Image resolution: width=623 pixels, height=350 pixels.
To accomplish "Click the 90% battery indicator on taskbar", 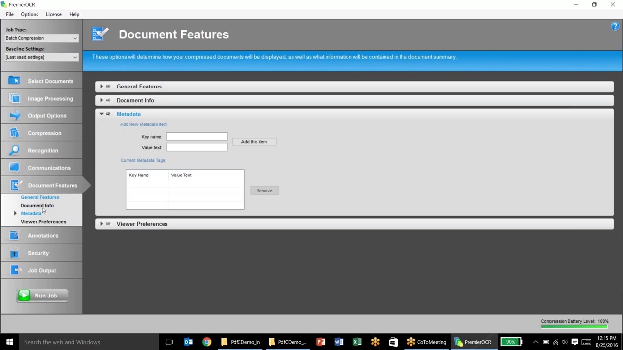I will 511,342.
